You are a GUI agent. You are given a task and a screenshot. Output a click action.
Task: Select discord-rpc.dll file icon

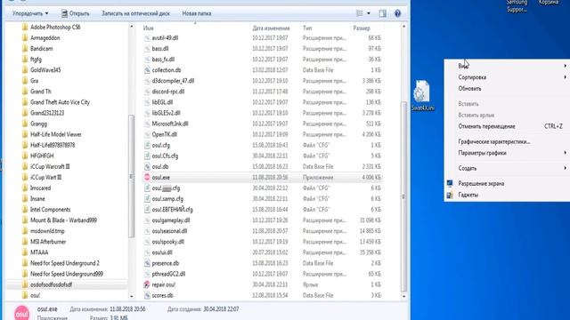point(147,92)
